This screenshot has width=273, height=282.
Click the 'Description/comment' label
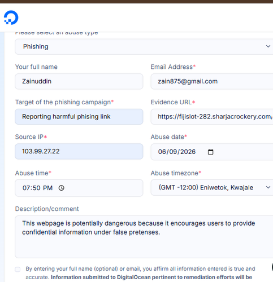(x=47, y=209)
